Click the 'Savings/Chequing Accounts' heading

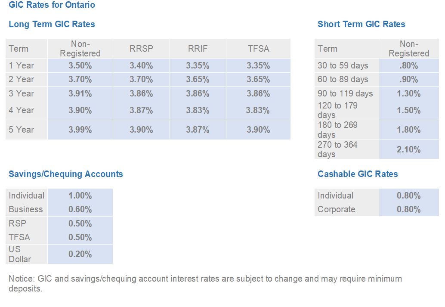tap(65, 174)
